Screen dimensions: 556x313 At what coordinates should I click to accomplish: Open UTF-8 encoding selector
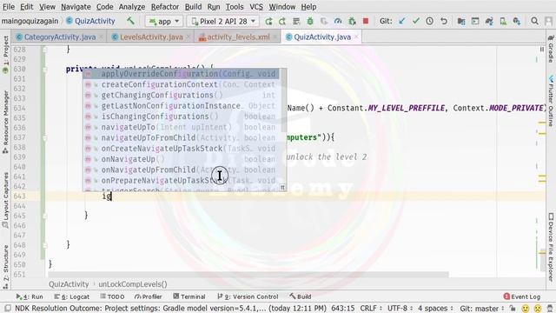[400, 308]
